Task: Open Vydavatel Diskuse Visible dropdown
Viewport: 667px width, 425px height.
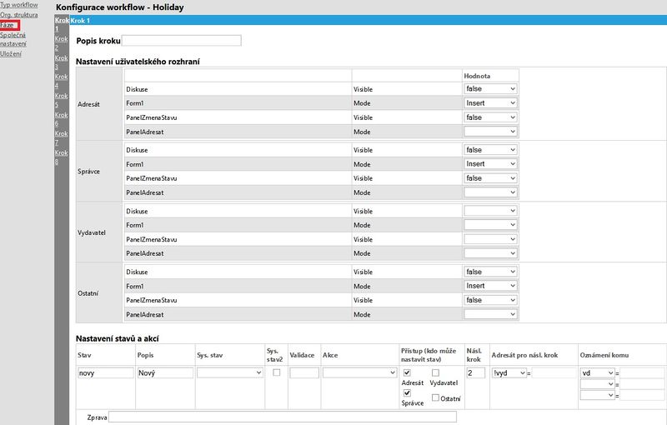Action: pyautogui.click(x=490, y=210)
